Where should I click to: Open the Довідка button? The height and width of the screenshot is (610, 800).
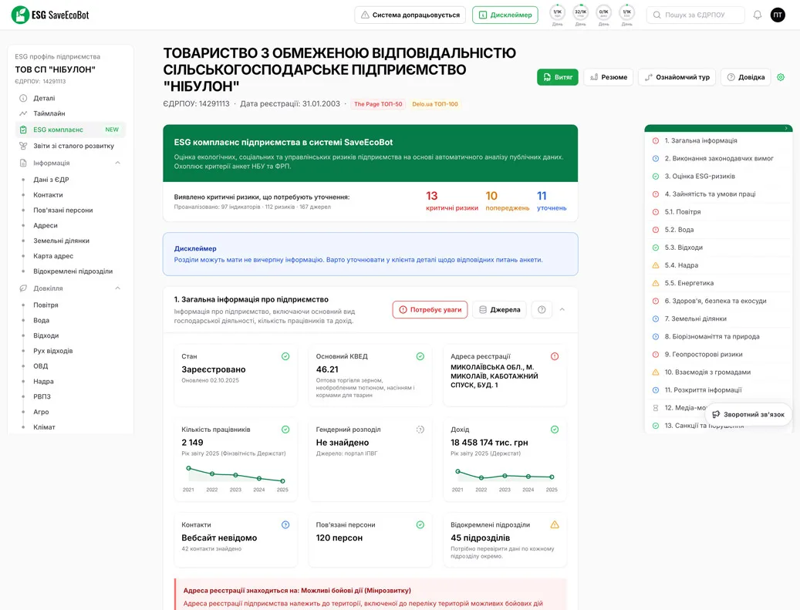point(745,77)
